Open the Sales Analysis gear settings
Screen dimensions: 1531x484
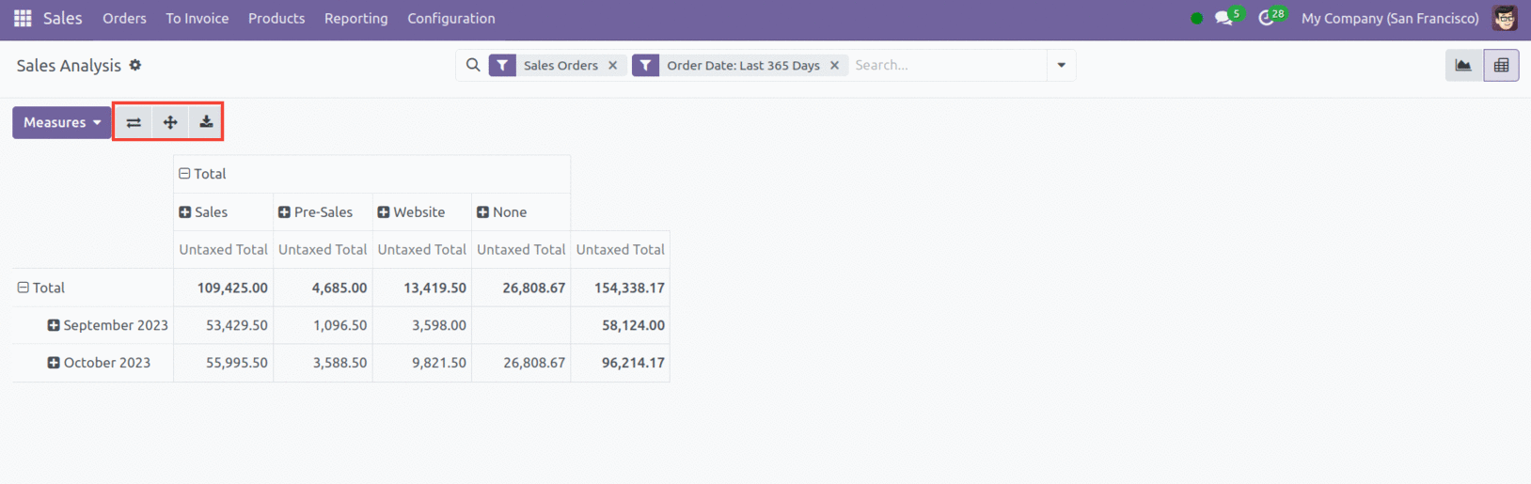[x=135, y=65]
